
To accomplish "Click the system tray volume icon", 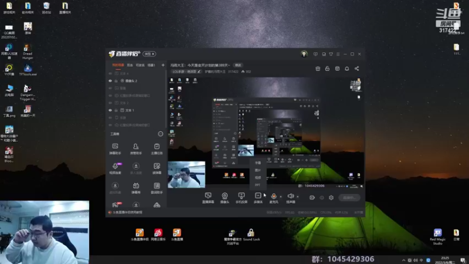I will [416, 260].
